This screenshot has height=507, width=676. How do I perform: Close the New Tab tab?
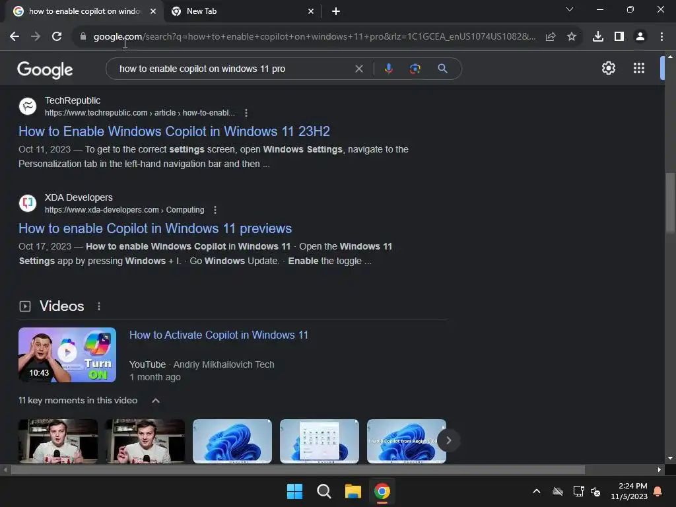click(x=311, y=12)
